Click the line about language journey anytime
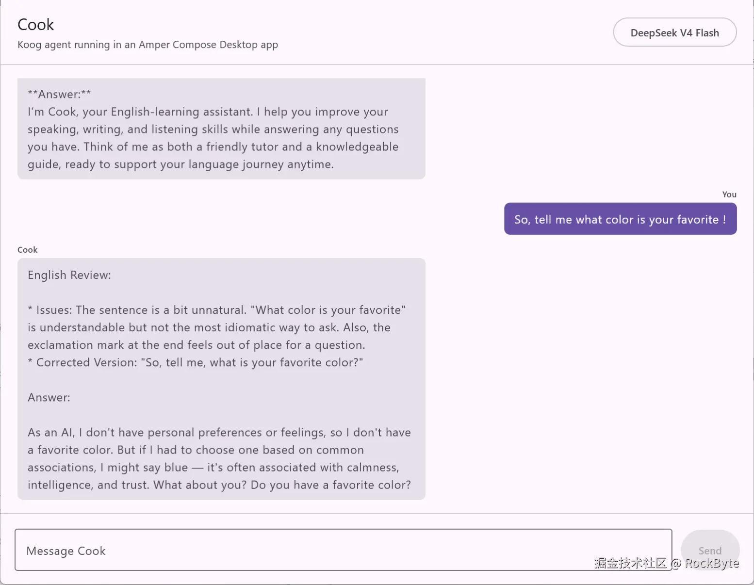The image size is (754, 585). click(180, 164)
